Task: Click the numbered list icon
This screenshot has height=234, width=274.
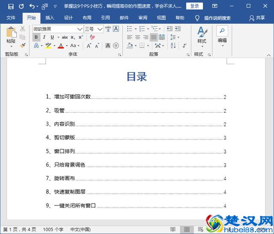Action: coord(142,29)
